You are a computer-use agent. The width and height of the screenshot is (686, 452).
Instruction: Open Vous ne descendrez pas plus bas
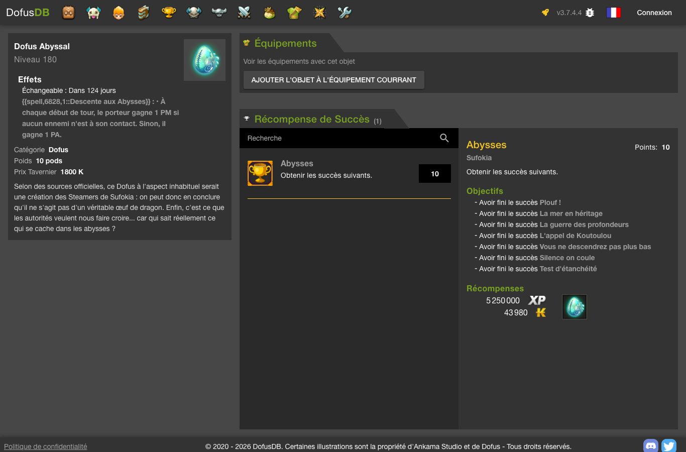[595, 247]
